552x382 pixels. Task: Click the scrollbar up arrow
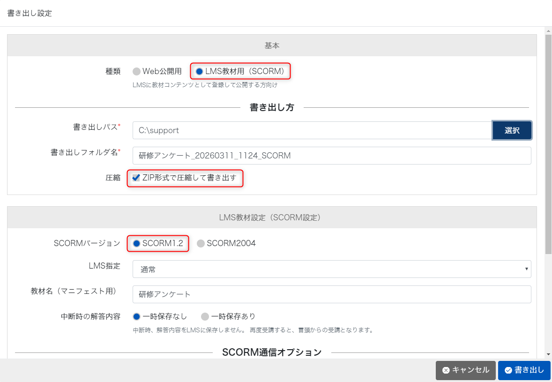tap(548, 30)
